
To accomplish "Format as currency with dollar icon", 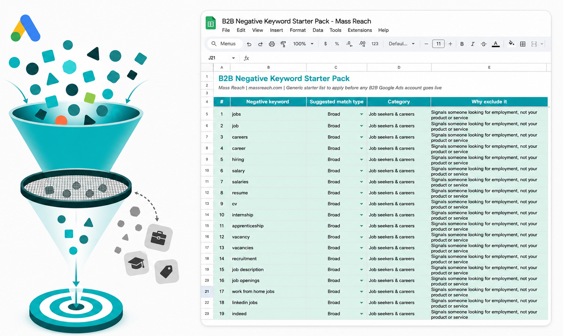I will click(x=326, y=44).
